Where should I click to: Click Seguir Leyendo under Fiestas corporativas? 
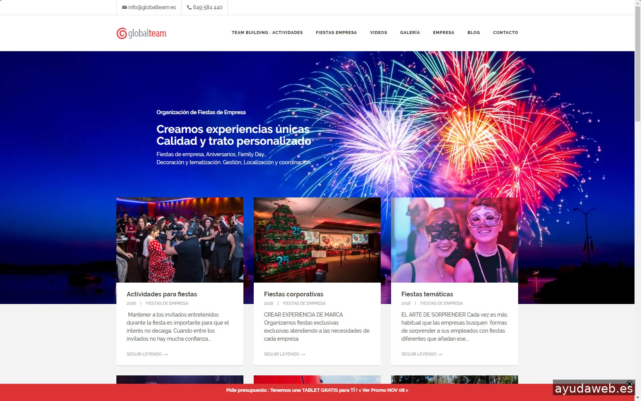[284, 354]
